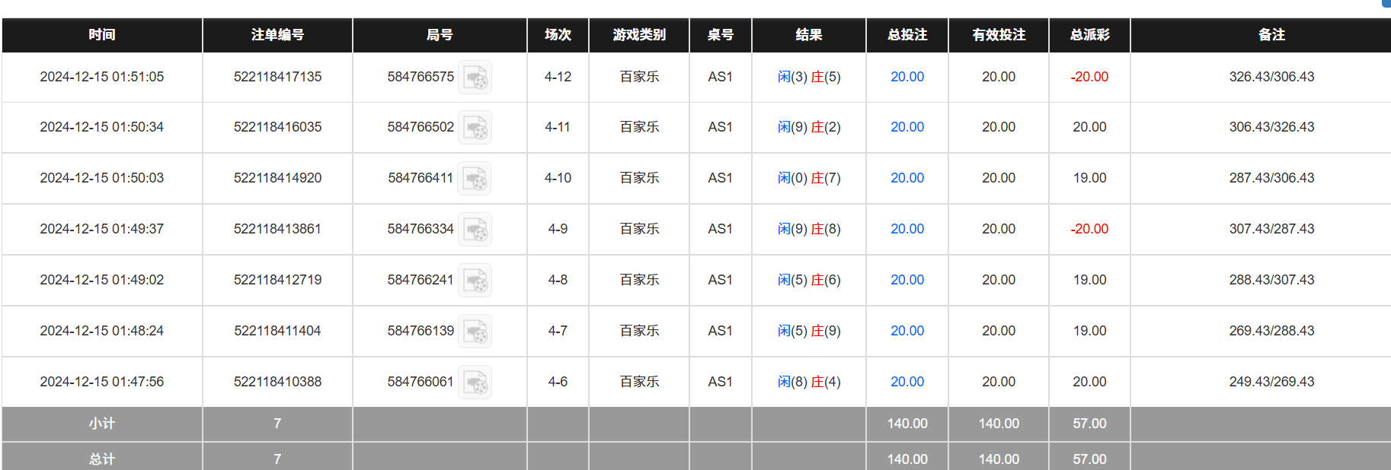Select bet number 522118417135
This screenshot has height=470, width=1391.
click(277, 77)
